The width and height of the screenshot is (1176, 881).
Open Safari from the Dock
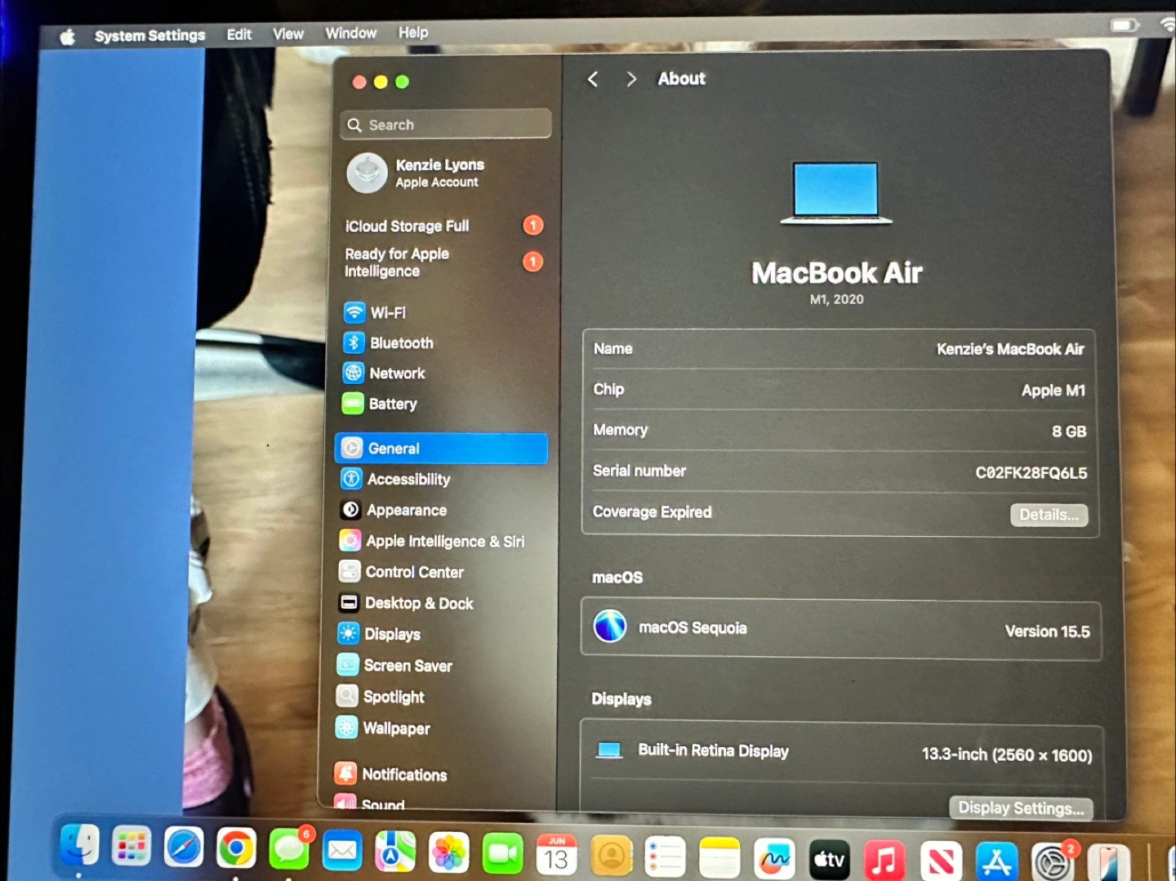click(184, 847)
